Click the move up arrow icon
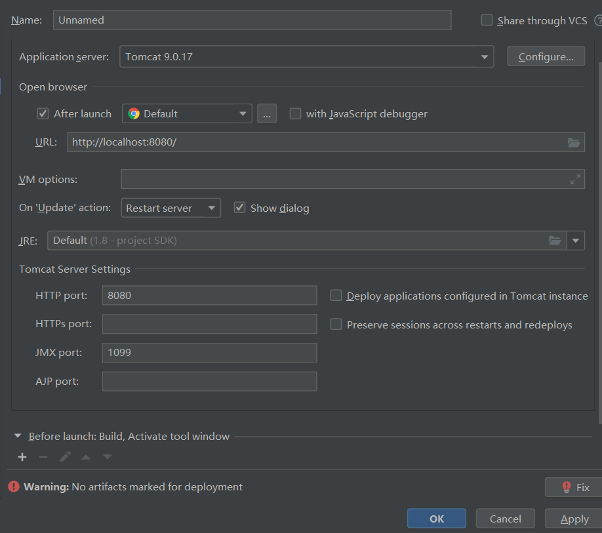 [86, 457]
